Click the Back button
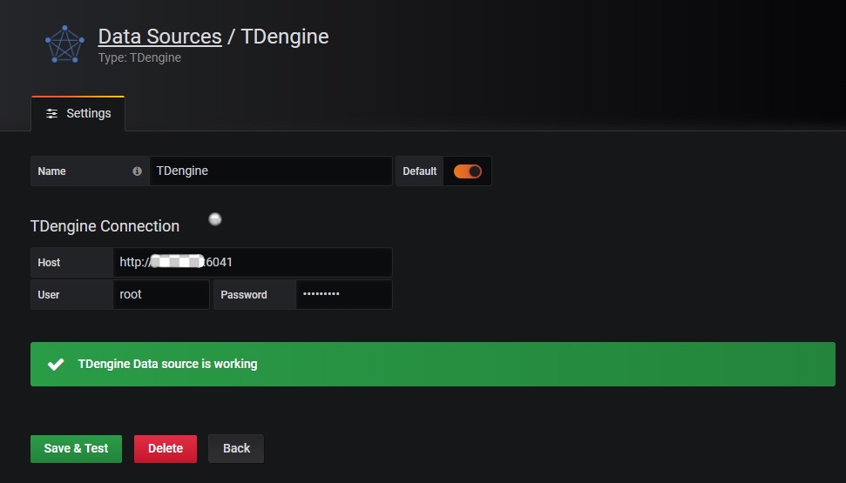Viewport: 846px width, 483px height. (236, 448)
